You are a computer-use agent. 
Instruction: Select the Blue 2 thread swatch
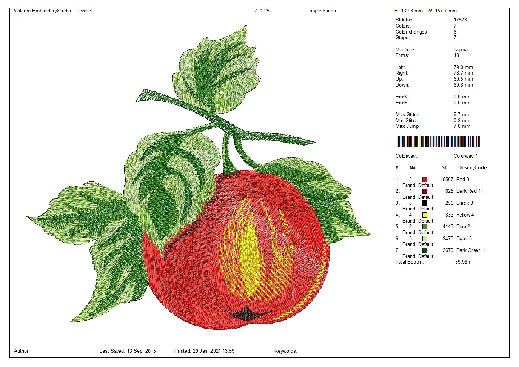pyautogui.click(x=425, y=227)
